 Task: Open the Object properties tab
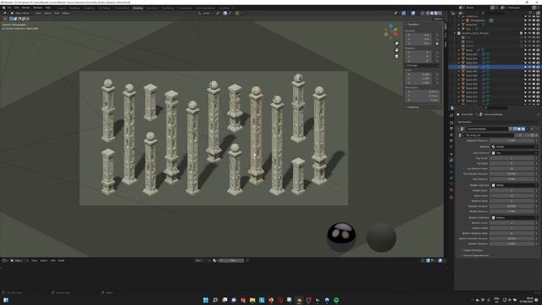click(451, 154)
